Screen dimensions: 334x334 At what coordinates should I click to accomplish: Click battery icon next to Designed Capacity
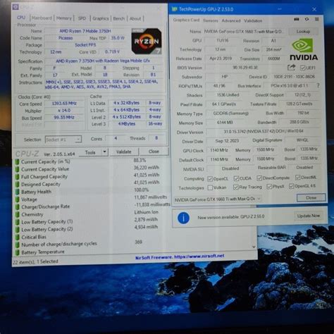pyautogui.click(x=17, y=185)
